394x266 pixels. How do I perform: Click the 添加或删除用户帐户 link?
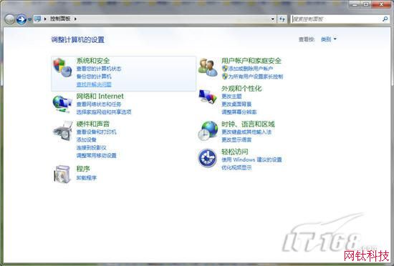tap(251, 69)
